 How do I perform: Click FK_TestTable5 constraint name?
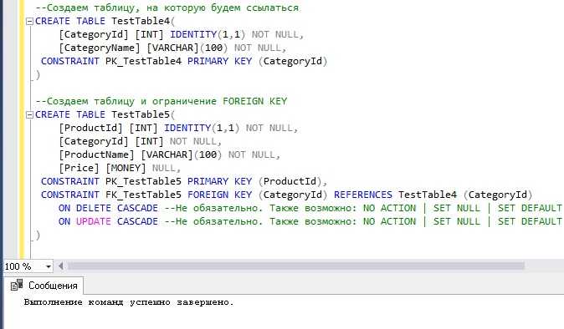(143, 195)
